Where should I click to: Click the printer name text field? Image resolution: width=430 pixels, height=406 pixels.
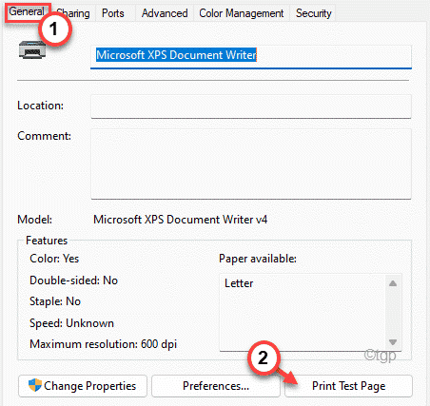tap(251, 56)
